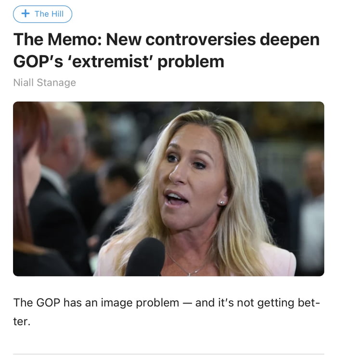Click the word 'controversies' in the headline

point(201,40)
